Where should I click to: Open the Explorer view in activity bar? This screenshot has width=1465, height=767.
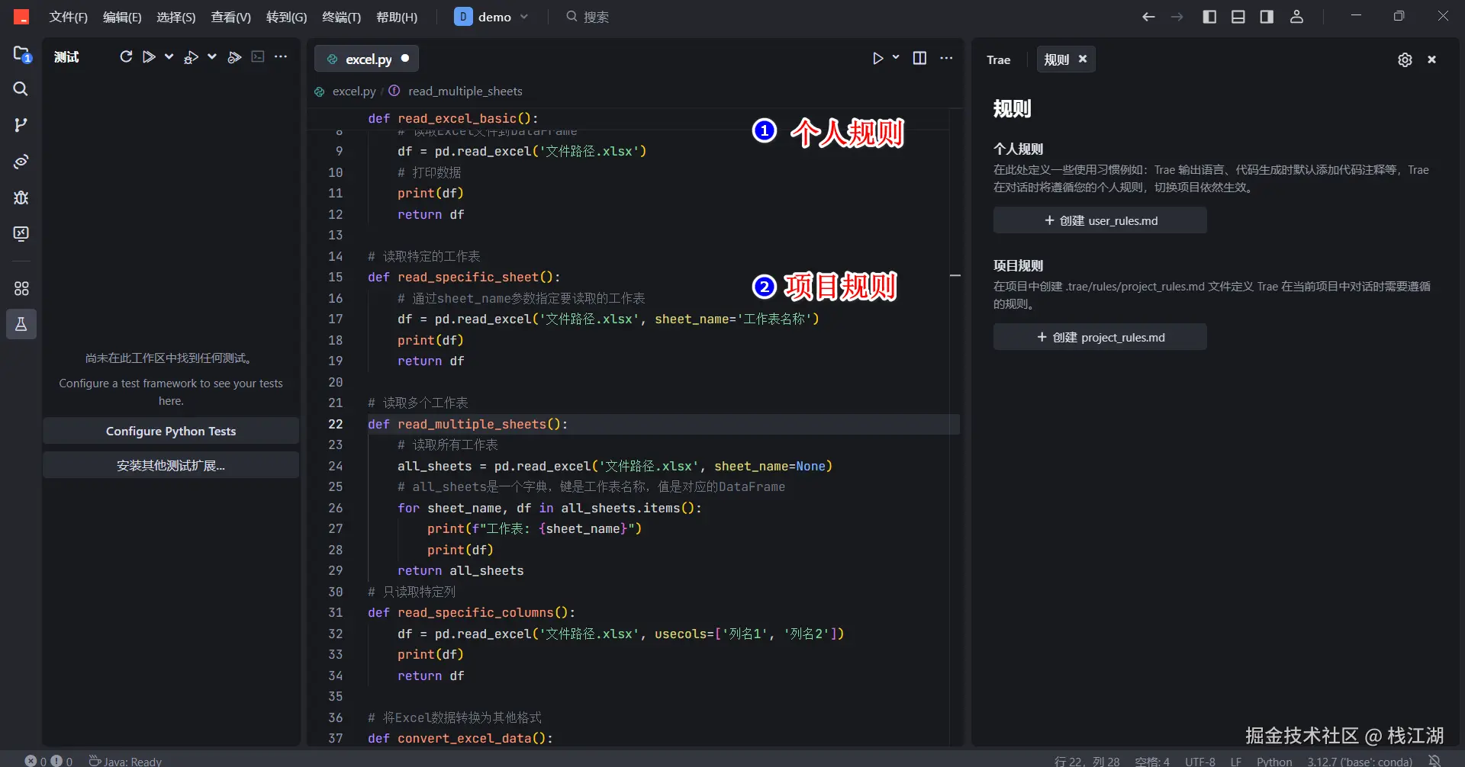21,54
